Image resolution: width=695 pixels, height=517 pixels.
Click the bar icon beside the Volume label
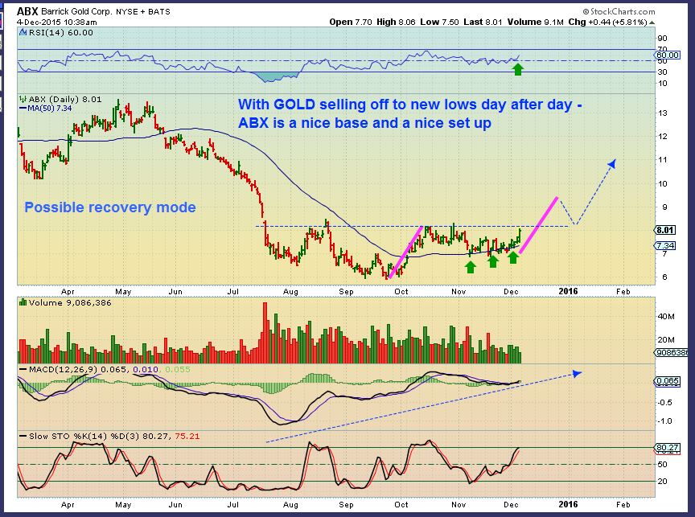pyautogui.click(x=23, y=302)
